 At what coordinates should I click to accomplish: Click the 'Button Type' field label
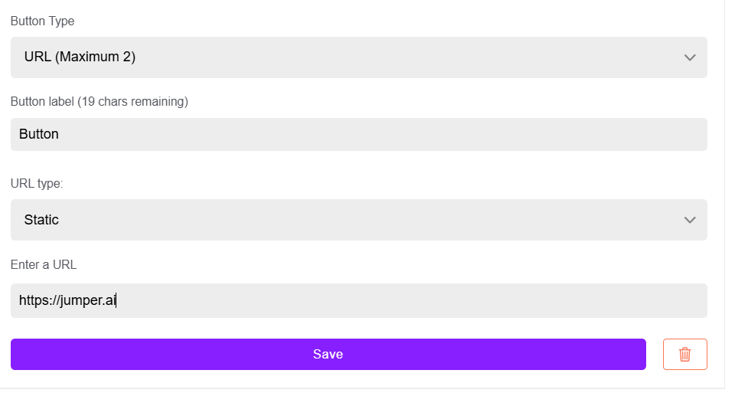[42, 21]
